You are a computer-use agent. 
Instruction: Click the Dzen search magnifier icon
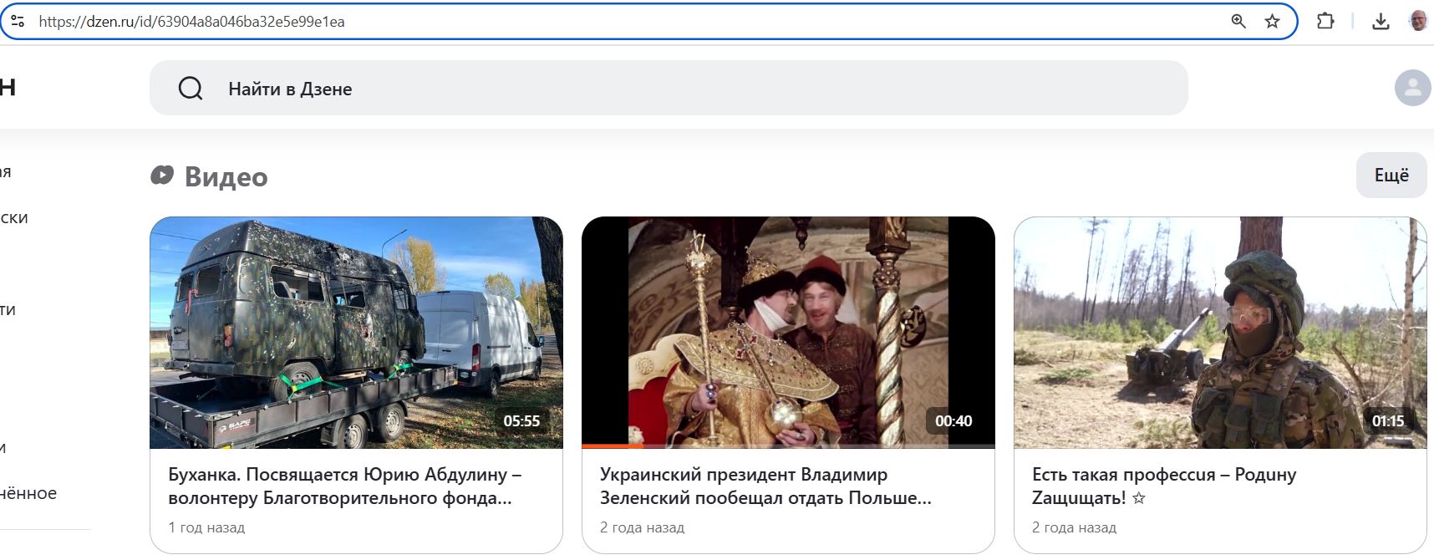tap(191, 89)
